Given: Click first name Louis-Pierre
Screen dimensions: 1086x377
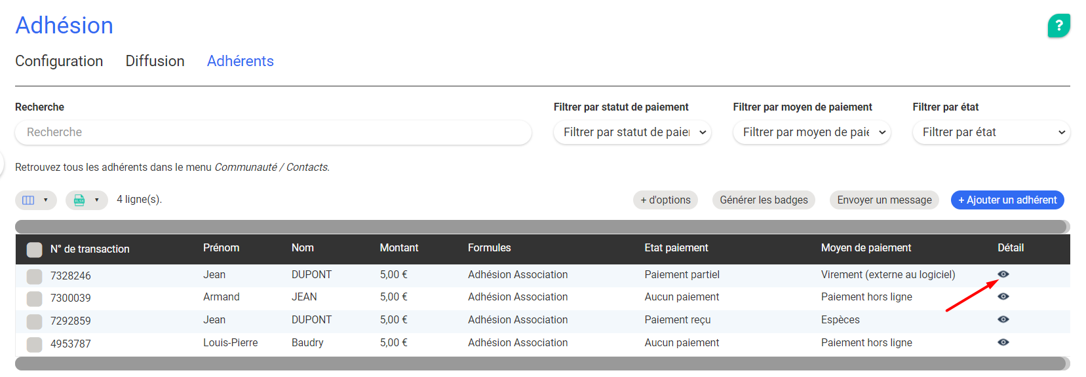Looking at the screenshot, I should click(x=231, y=343).
